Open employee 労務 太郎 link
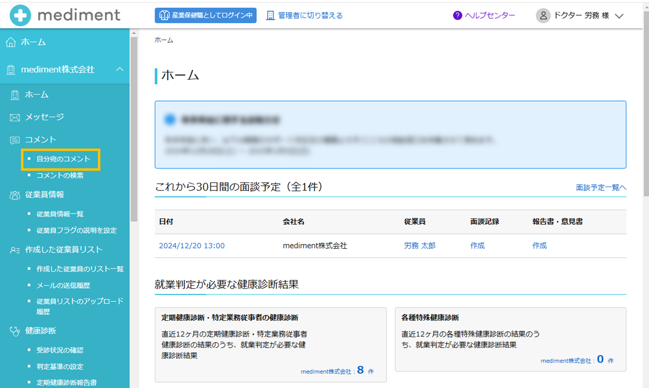This screenshot has width=649, height=388. tap(420, 246)
